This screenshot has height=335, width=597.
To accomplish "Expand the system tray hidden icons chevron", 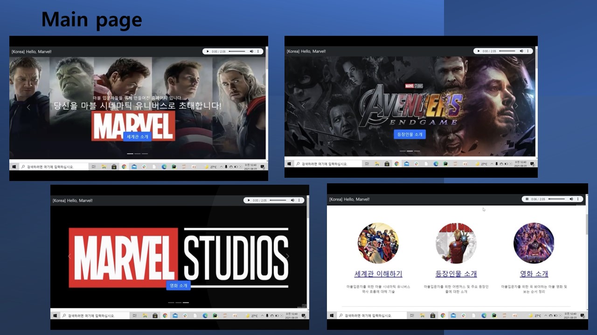I will [x=221, y=167].
